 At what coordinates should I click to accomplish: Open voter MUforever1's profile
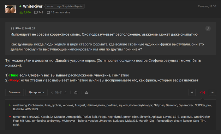[69, 121]
